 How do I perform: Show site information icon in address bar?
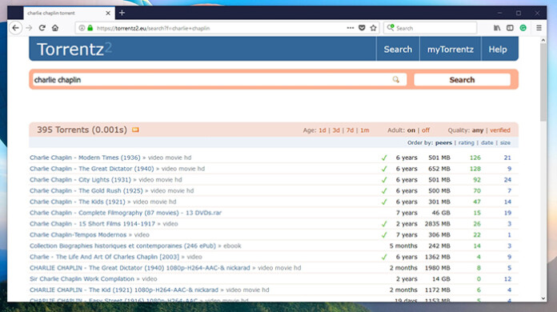82,28
